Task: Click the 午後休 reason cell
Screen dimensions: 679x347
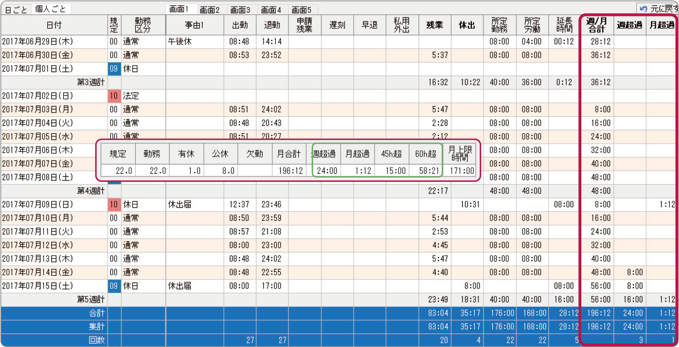Action: click(x=194, y=42)
